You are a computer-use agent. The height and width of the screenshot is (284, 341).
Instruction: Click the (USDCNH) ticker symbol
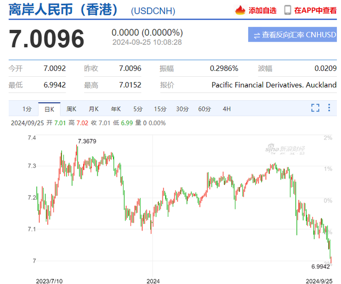153,11
